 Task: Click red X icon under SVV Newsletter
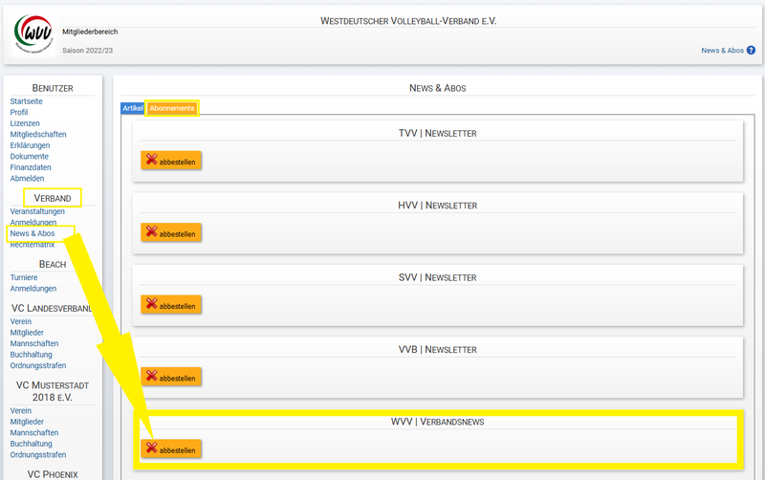pyautogui.click(x=151, y=304)
